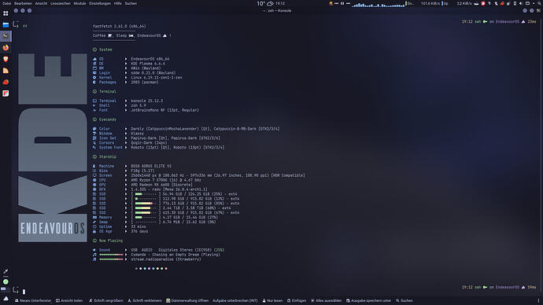Click the display configuration tray icon
Screen dimensions: 543x305
coord(527,3)
